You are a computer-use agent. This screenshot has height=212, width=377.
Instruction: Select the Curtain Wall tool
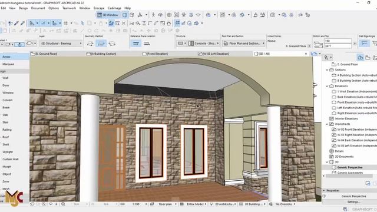pos(14,159)
